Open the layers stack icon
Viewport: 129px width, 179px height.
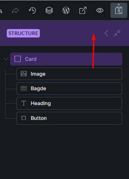tap(49, 10)
